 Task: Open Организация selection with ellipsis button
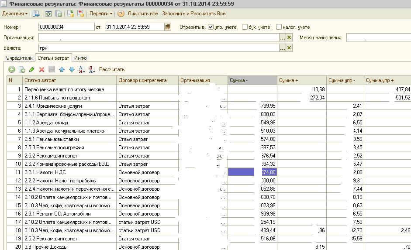point(283,38)
